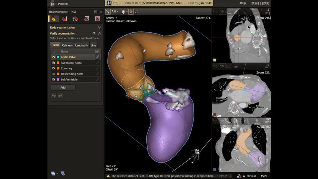Viewport: 318px width, 179px height.
Task: Uncheck the Aortic Valve visibility checkbox
Action: pos(53,57)
